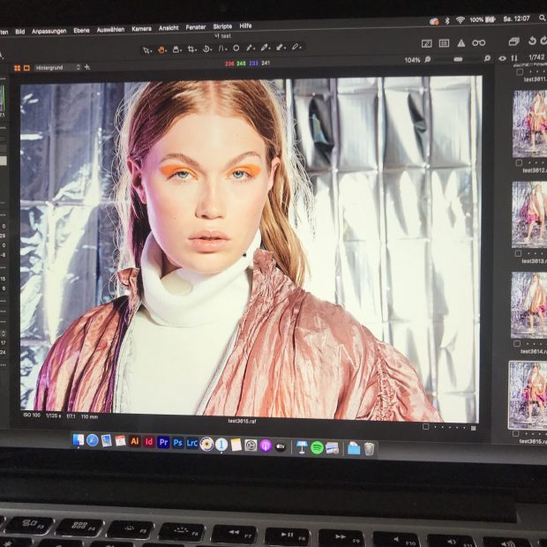The height and width of the screenshot is (547, 547).
Task: Click the edit-view icon left of grid
Action: [427, 43]
